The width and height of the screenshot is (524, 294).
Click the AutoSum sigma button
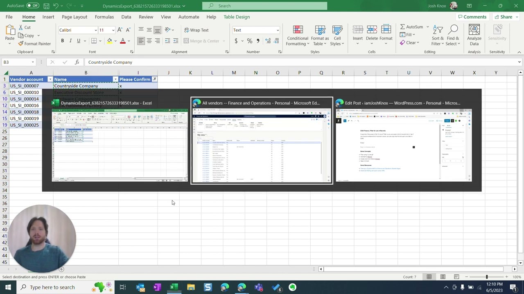pos(412,27)
